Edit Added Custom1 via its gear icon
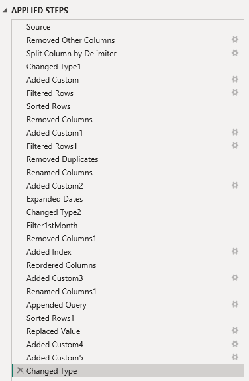The width and height of the screenshot is (249, 381). click(x=235, y=132)
